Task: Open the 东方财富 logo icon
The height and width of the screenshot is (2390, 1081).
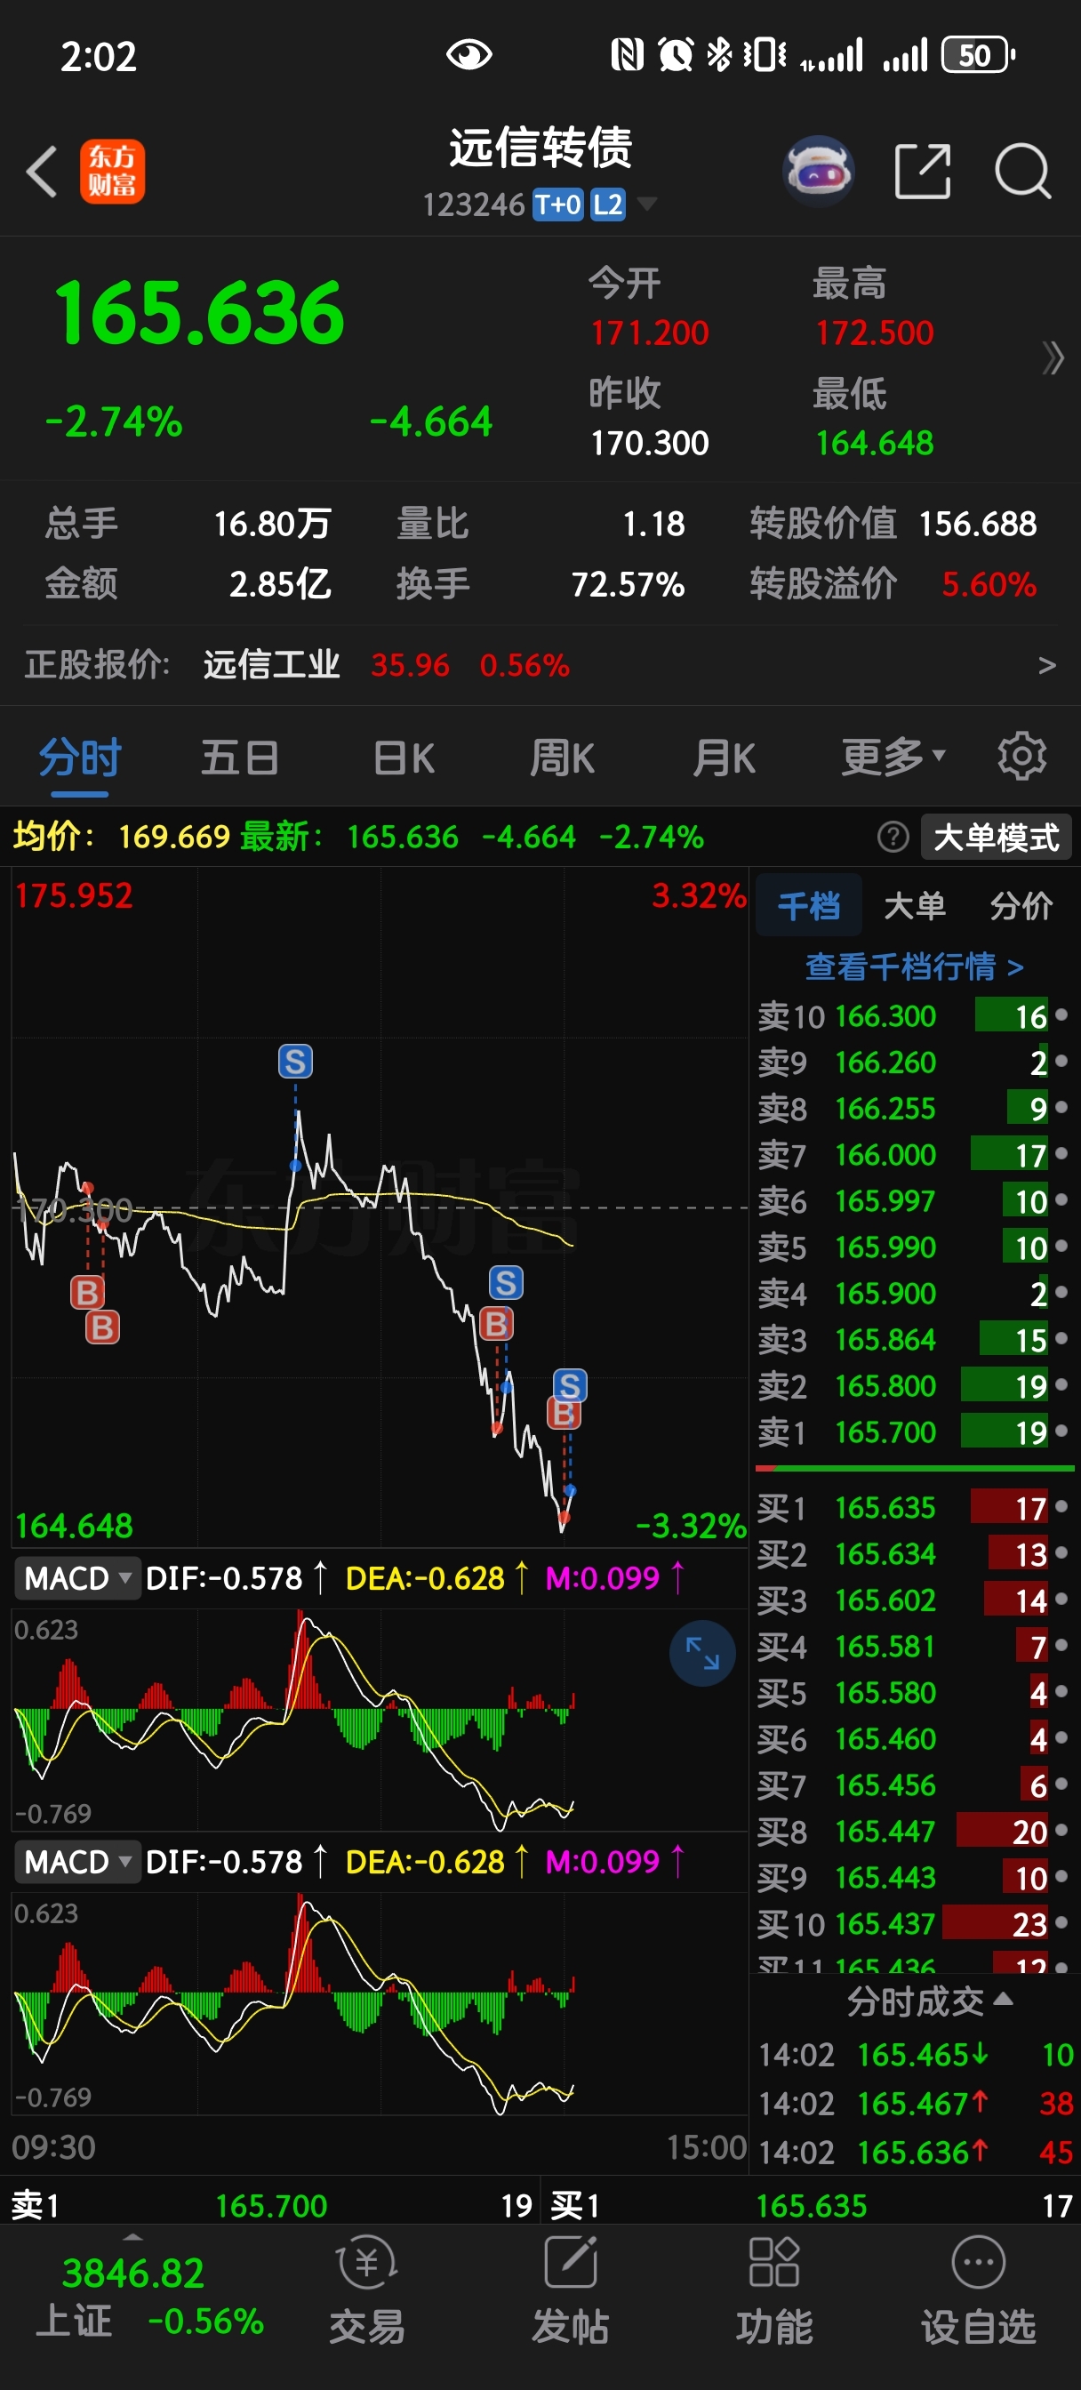Action: click(112, 172)
